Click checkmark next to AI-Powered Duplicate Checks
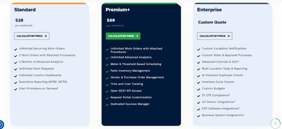The width and height of the screenshot is (282, 129). click(x=199, y=76)
